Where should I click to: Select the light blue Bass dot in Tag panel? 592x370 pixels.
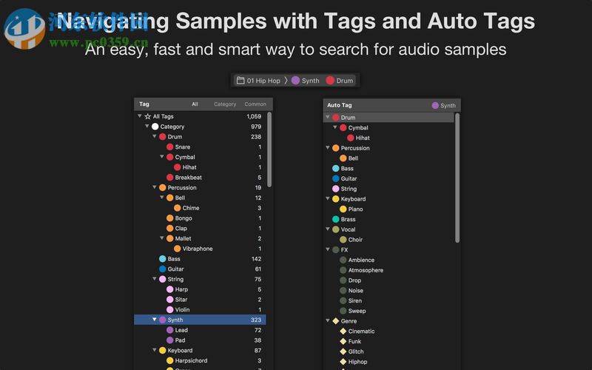coord(162,259)
